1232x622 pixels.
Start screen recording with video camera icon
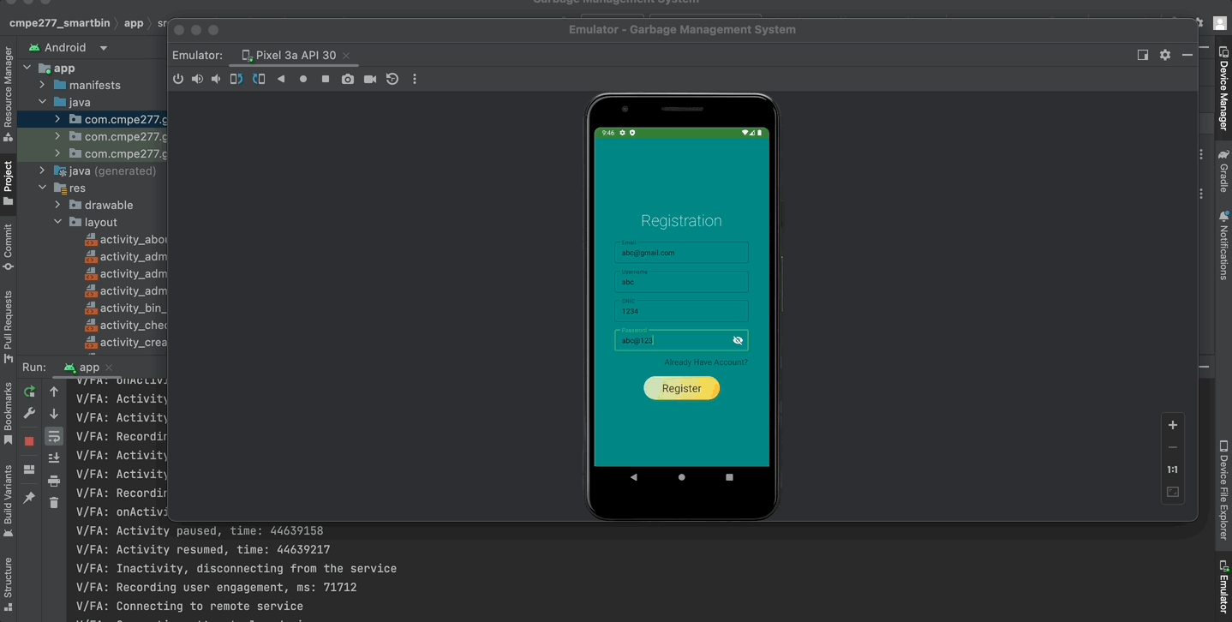click(370, 79)
